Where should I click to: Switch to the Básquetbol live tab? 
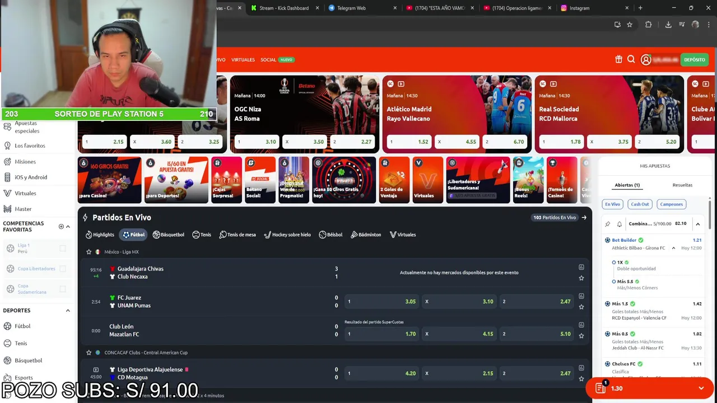pos(169,235)
